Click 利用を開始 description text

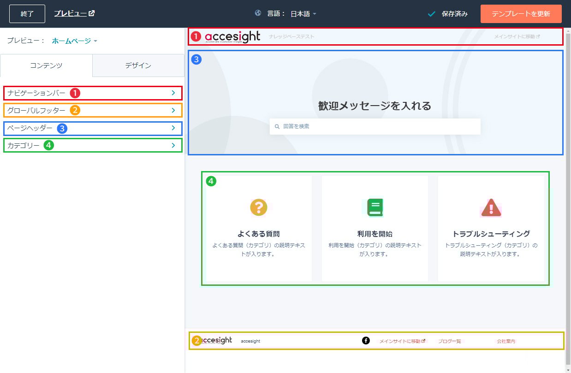(375, 249)
